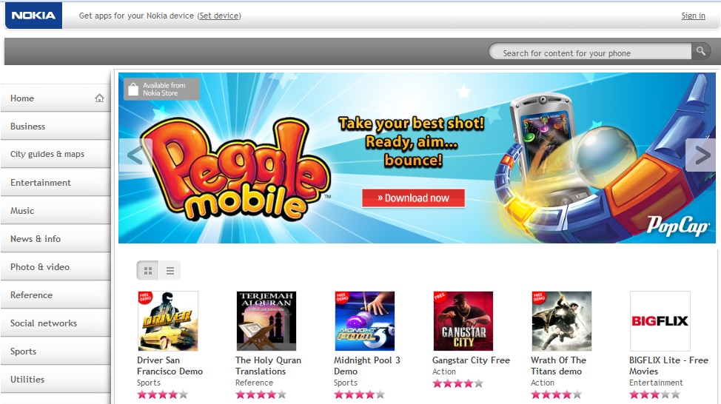Click the Home house icon in sidebar
This screenshot has height=404, width=721.
[x=99, y=98]
